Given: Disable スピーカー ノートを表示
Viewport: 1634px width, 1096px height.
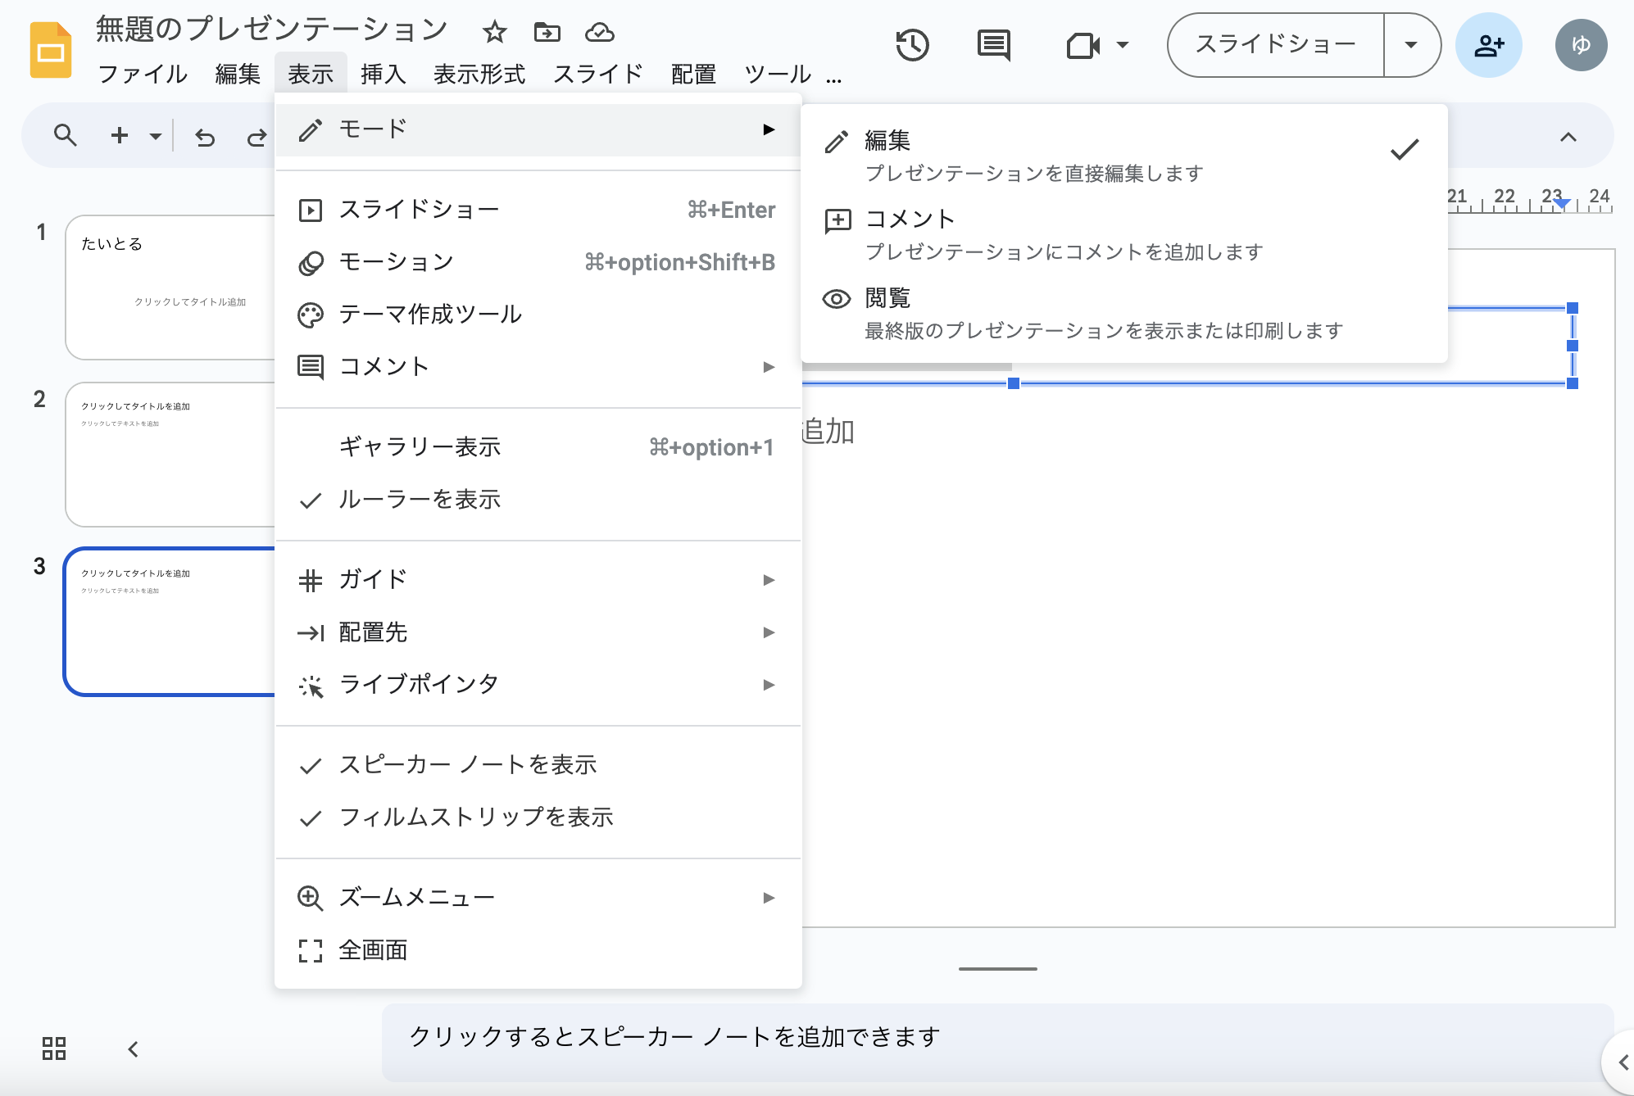Looking at the screenshot, I should coord(469,764).
